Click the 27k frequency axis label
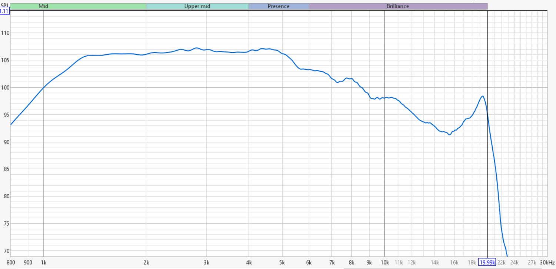556x269 pixels. pyautogui.click(x=532, y=262)
